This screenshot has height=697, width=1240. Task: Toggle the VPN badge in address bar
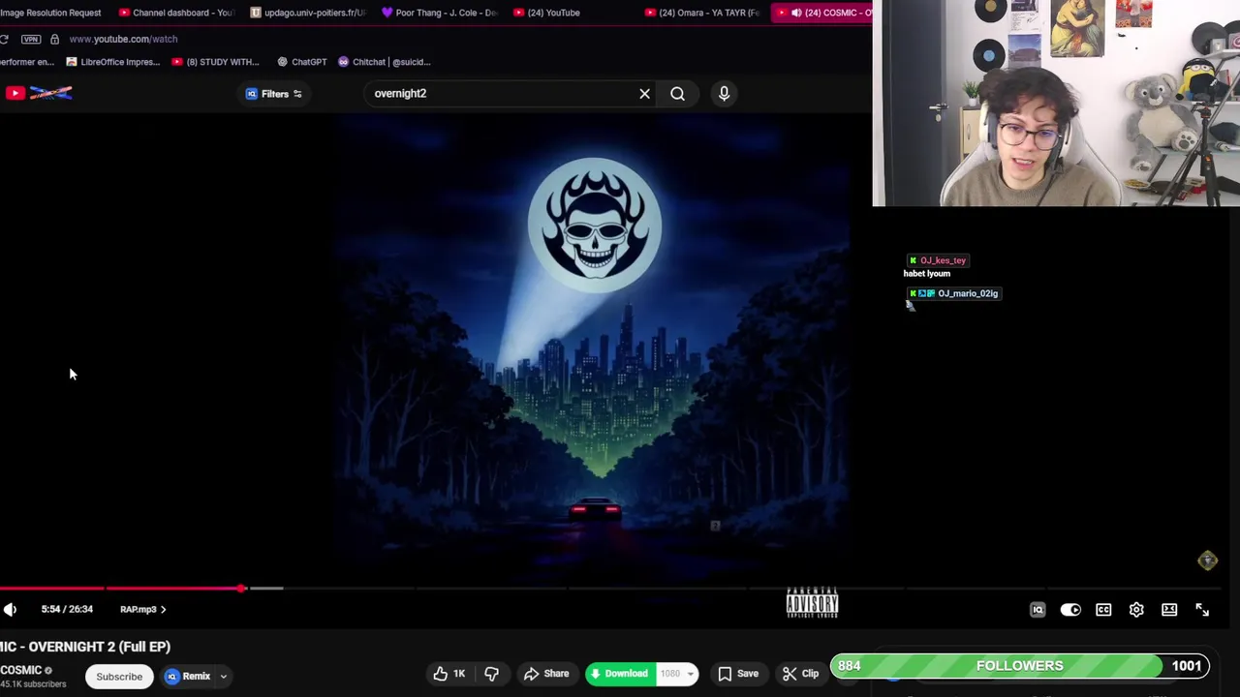point(31,39)
